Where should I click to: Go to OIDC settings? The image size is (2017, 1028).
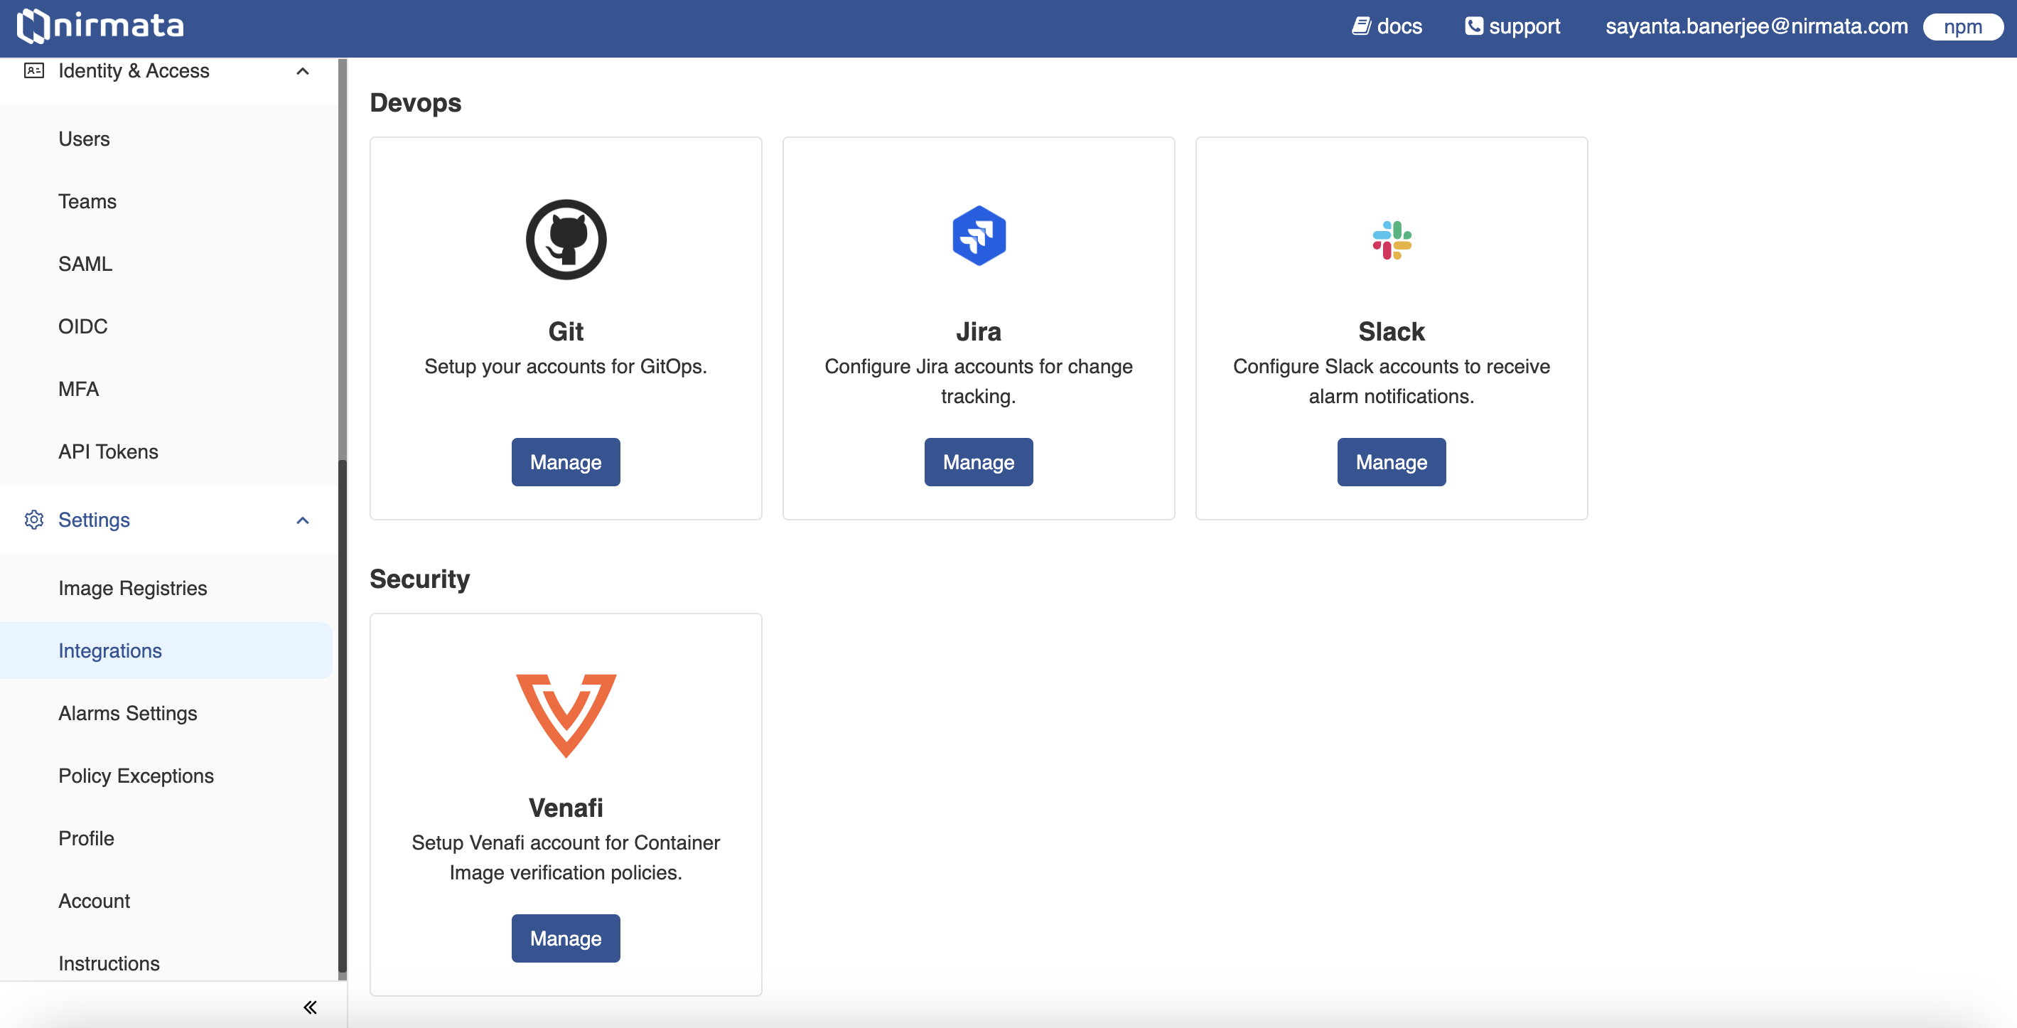(x=83, y=326)
